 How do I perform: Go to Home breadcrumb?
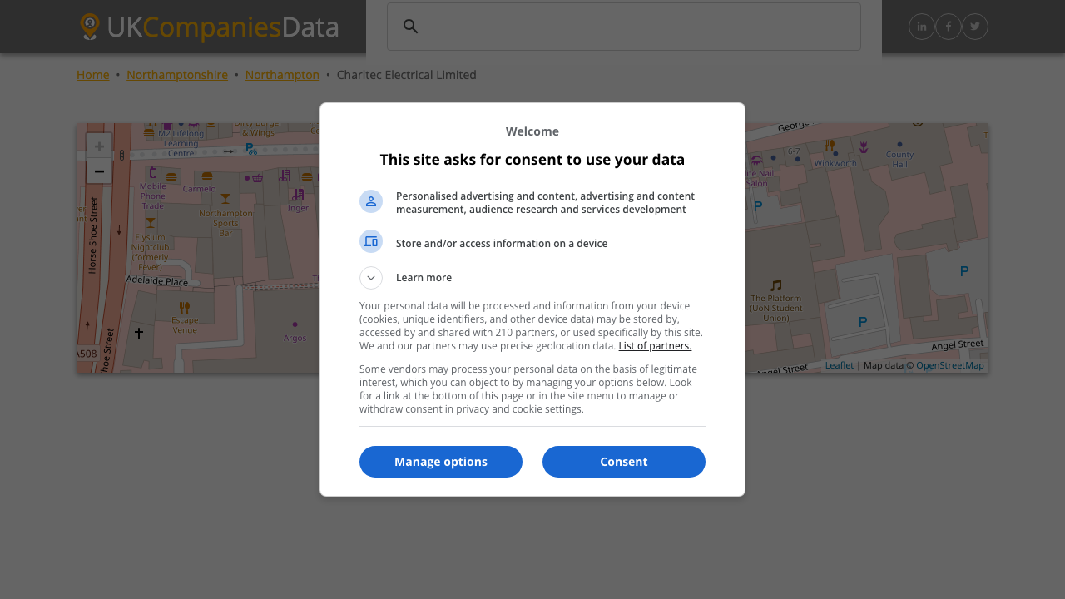93,75
